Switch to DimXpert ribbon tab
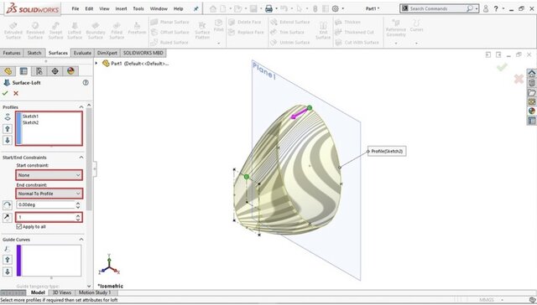This screenshot has width=537, height=305. coord(107,53)
